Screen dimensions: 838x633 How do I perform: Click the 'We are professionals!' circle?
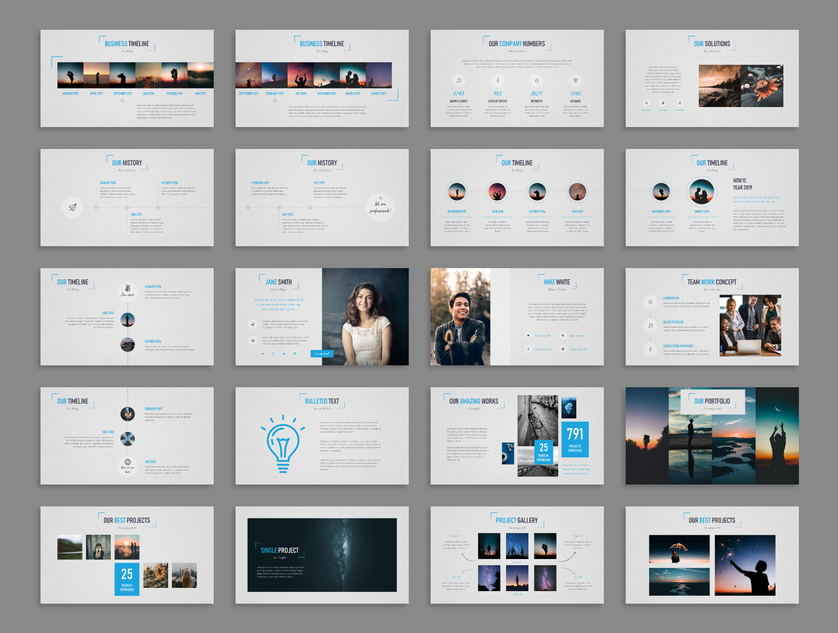(380, 207)
